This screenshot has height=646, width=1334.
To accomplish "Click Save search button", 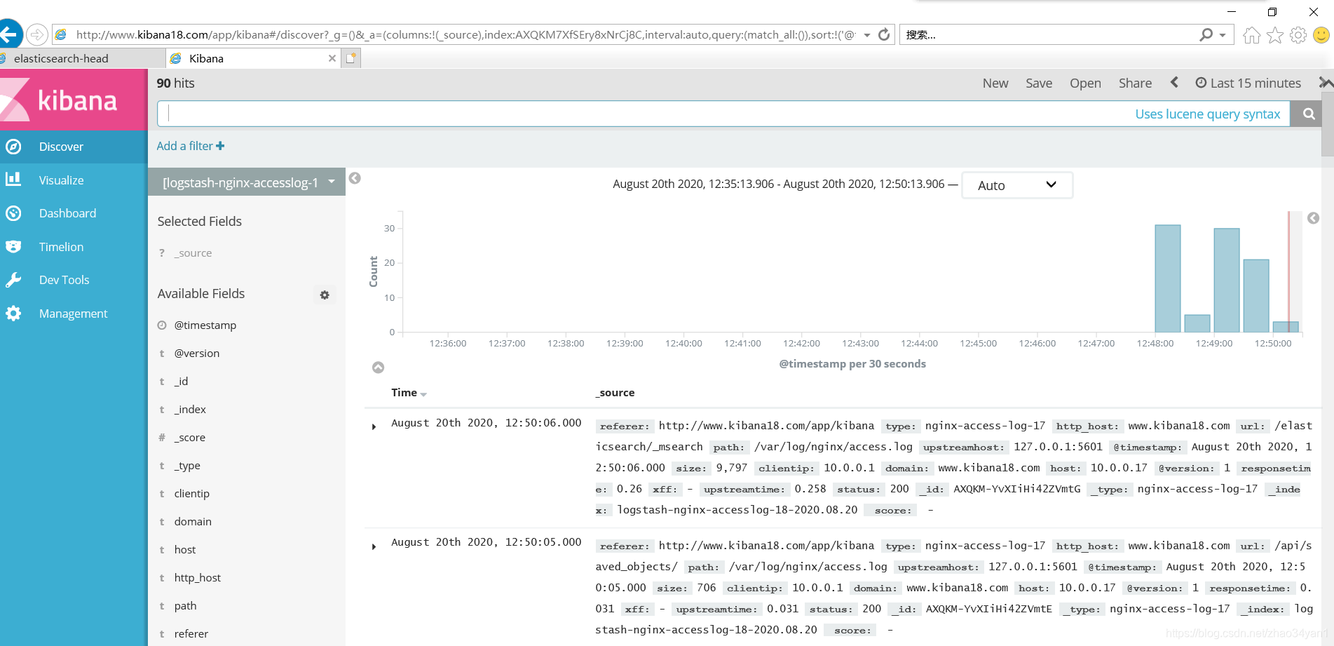I will click(1039, 83).
